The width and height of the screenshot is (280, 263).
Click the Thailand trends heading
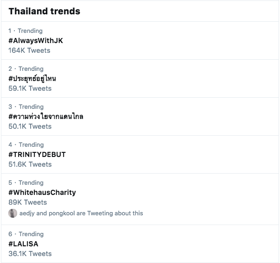45,12
